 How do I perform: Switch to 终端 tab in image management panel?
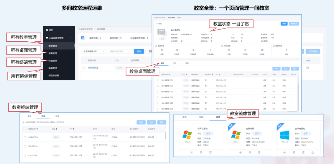tap(201, 117)
